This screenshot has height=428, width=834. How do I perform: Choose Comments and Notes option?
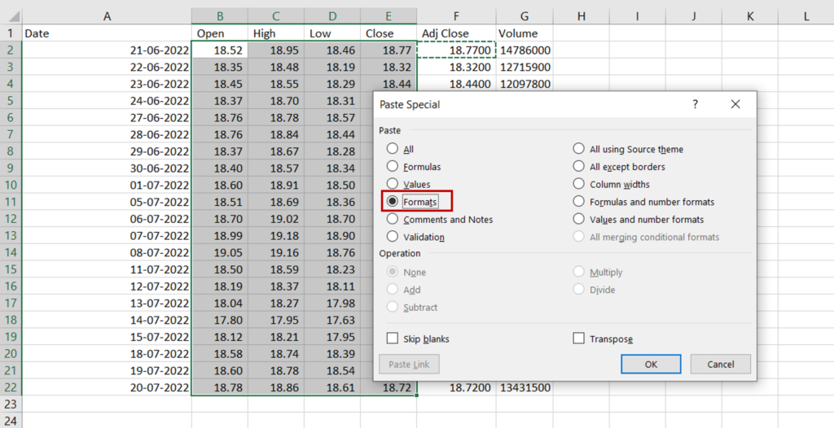tap(392, 219)
